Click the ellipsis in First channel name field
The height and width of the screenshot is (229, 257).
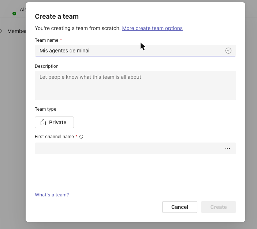click(x=228, y=148)
